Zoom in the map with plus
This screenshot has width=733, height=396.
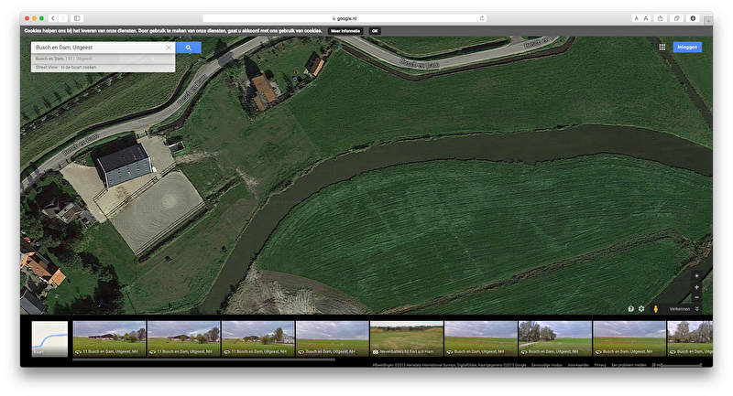(696, 287)
